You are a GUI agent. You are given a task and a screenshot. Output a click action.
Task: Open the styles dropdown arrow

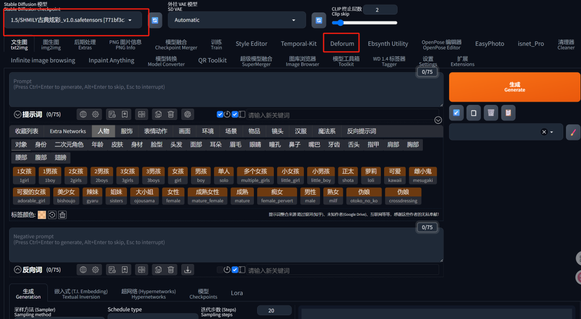click(552, 132)
